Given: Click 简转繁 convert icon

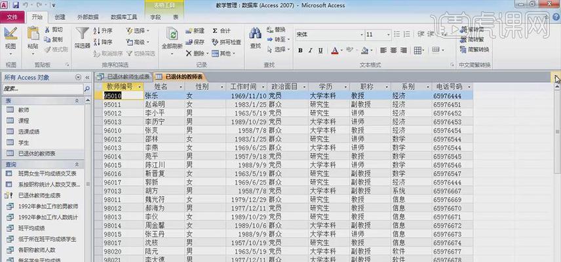Looking at the screenshot, I should click(x=464, y=39).
